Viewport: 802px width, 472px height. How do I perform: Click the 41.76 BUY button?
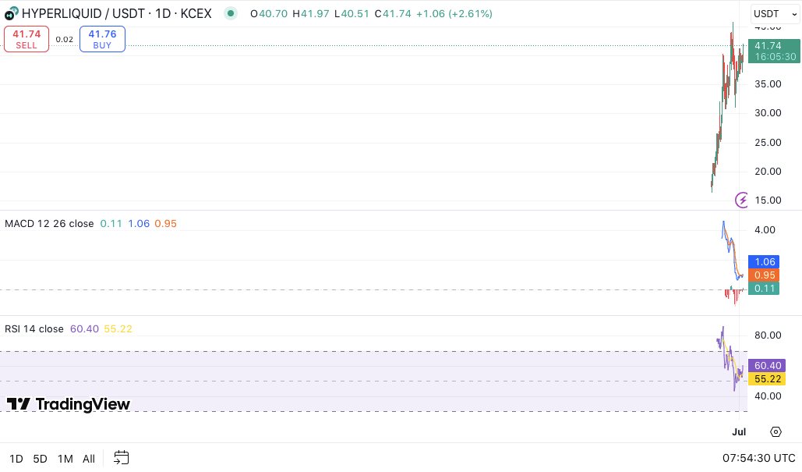point(102,39)
